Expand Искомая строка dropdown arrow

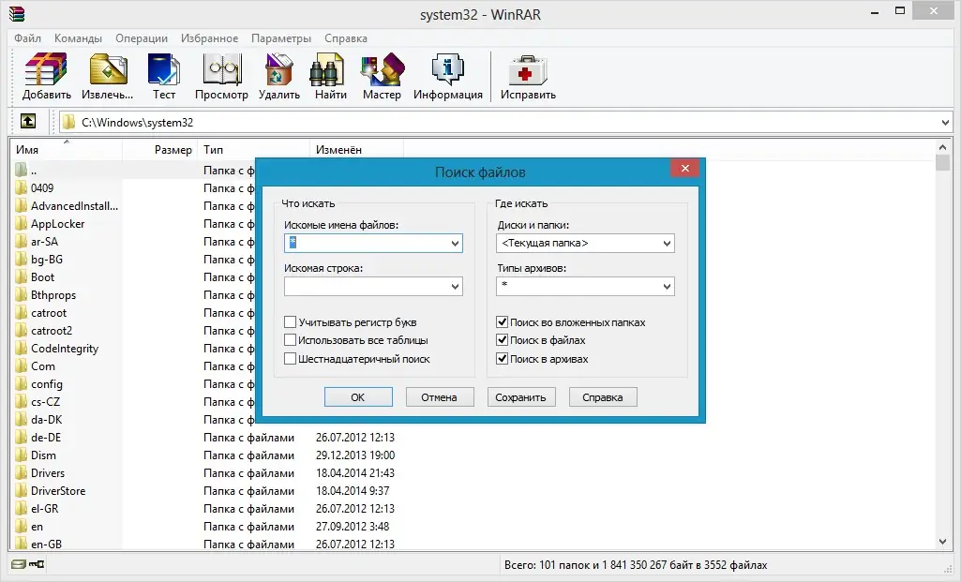pos(455,286)
